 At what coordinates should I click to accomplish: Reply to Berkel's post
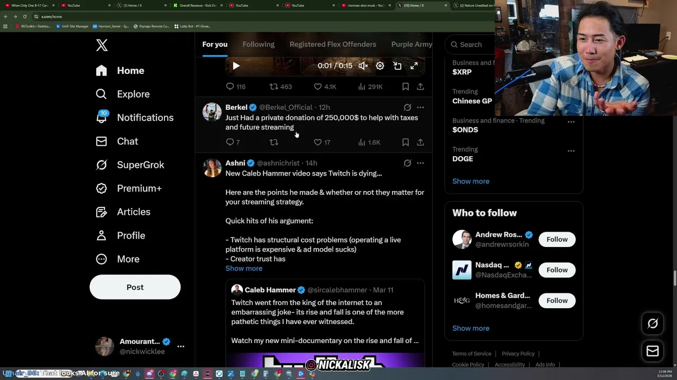[233, 142]
